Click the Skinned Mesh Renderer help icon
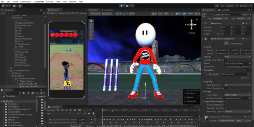 [x=243, y=39]
